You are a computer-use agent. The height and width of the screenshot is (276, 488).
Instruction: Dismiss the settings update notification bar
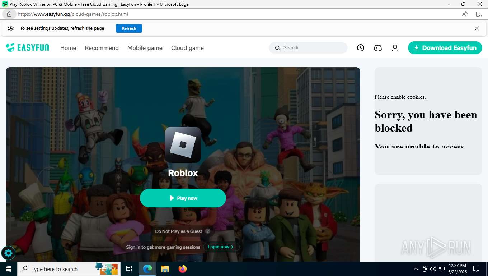click(477, 28)
